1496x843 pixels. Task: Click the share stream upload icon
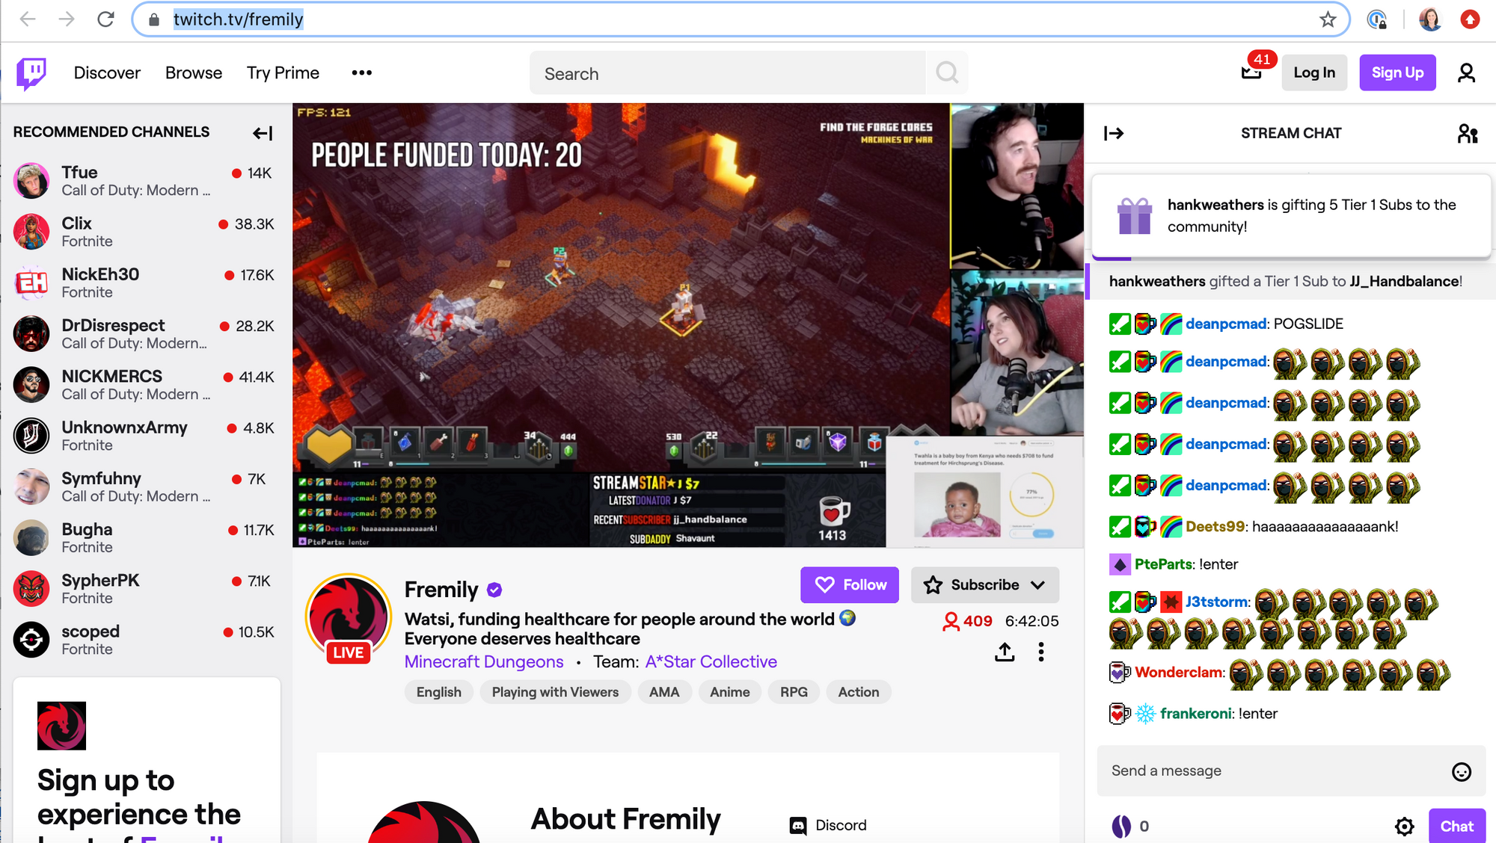pos(1005,652)
